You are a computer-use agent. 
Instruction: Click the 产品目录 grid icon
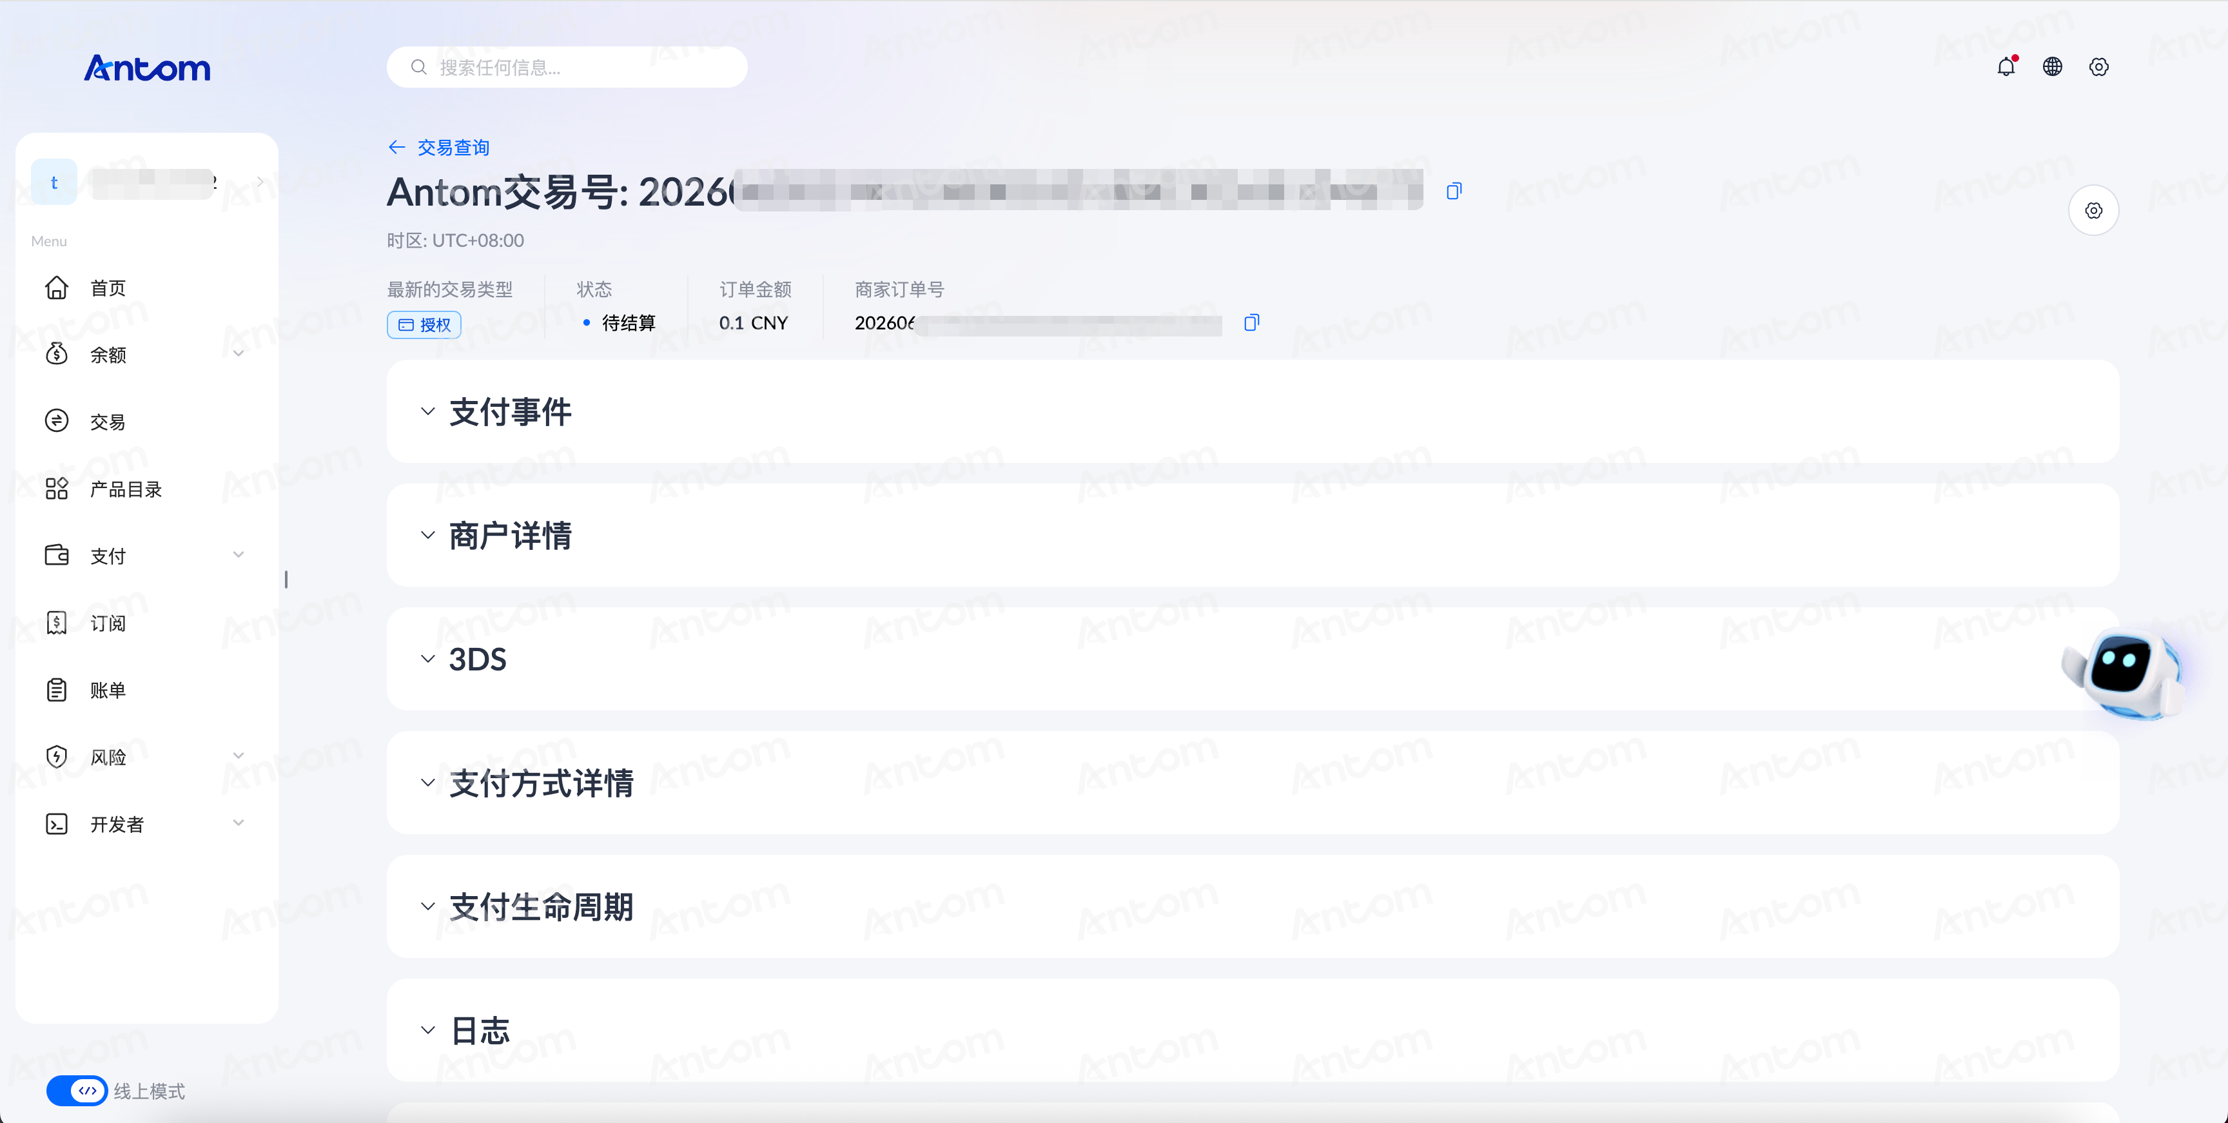[x=56, y=489]
